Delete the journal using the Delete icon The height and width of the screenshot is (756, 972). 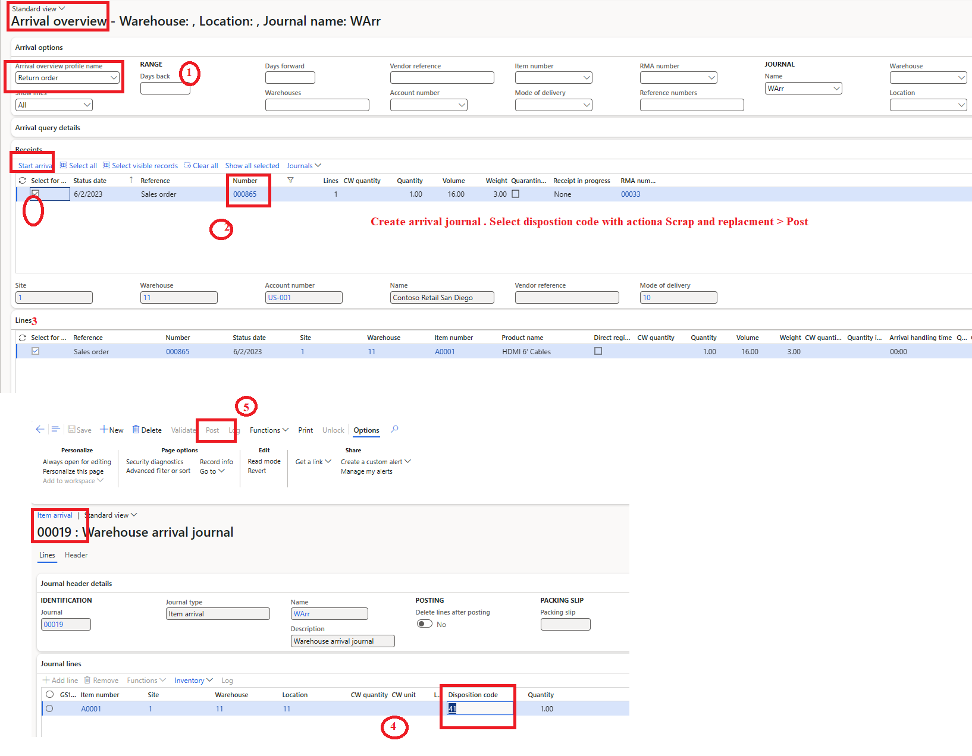point(147,429)
